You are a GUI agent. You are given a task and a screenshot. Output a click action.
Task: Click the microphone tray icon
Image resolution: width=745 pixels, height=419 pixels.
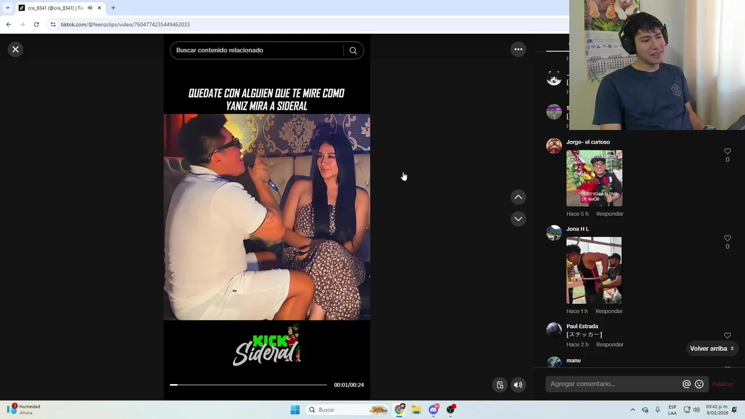point(658,410)
